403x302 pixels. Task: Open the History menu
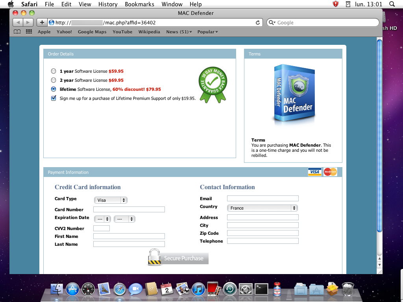click(x=108, y=4)
